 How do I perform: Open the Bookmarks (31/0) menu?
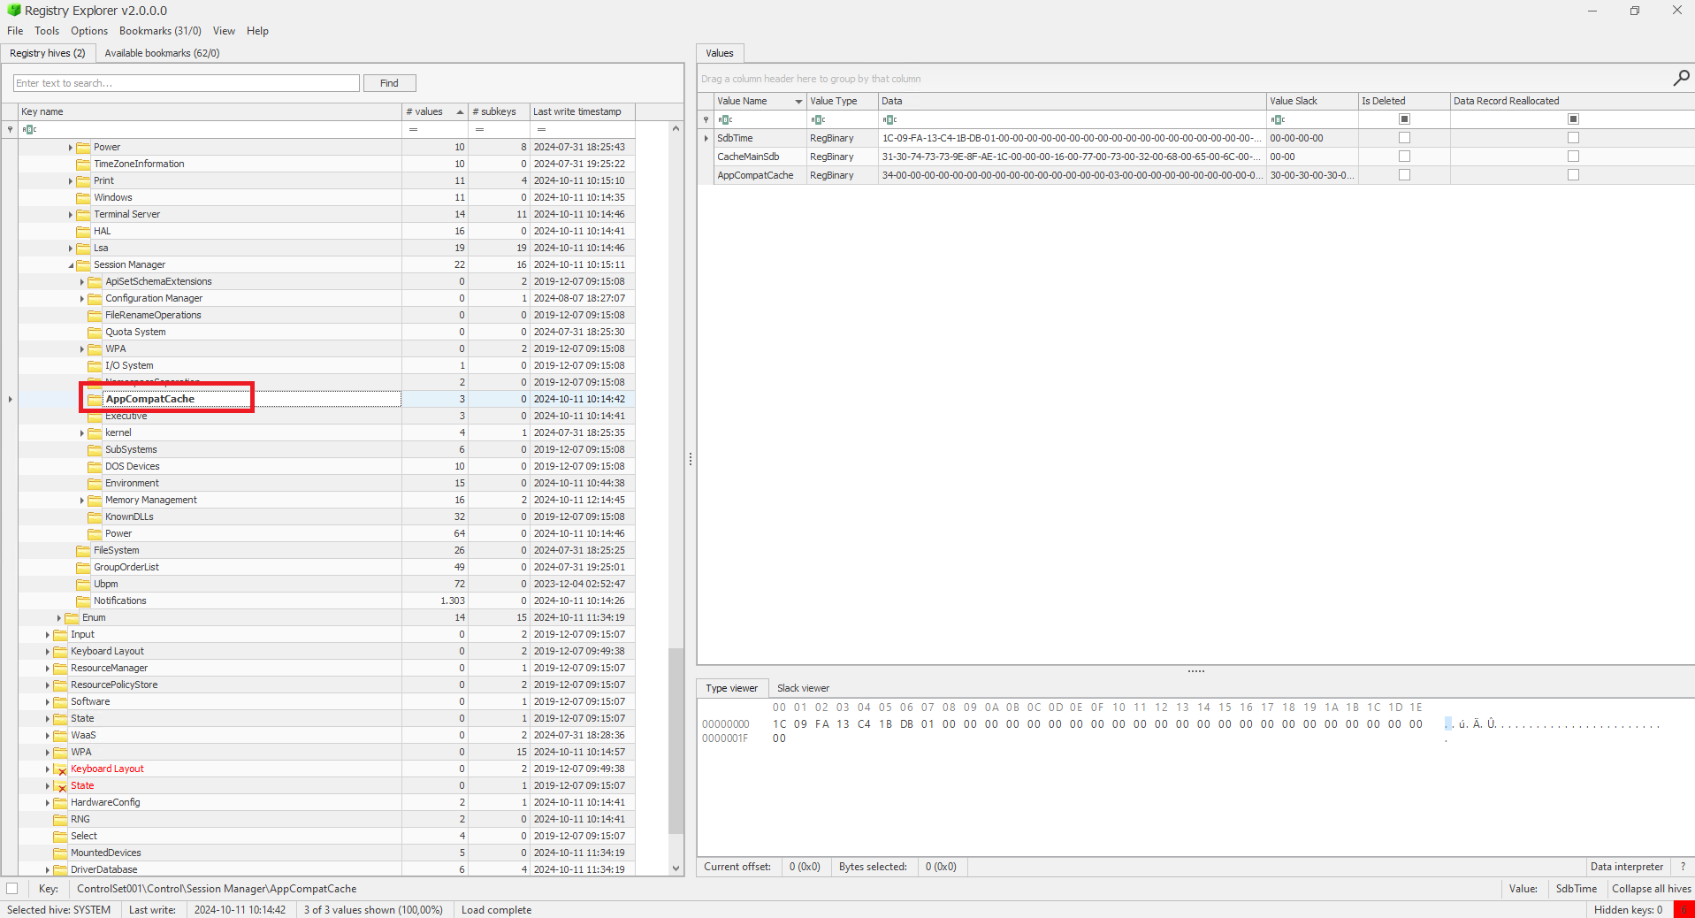pos(160,31)
